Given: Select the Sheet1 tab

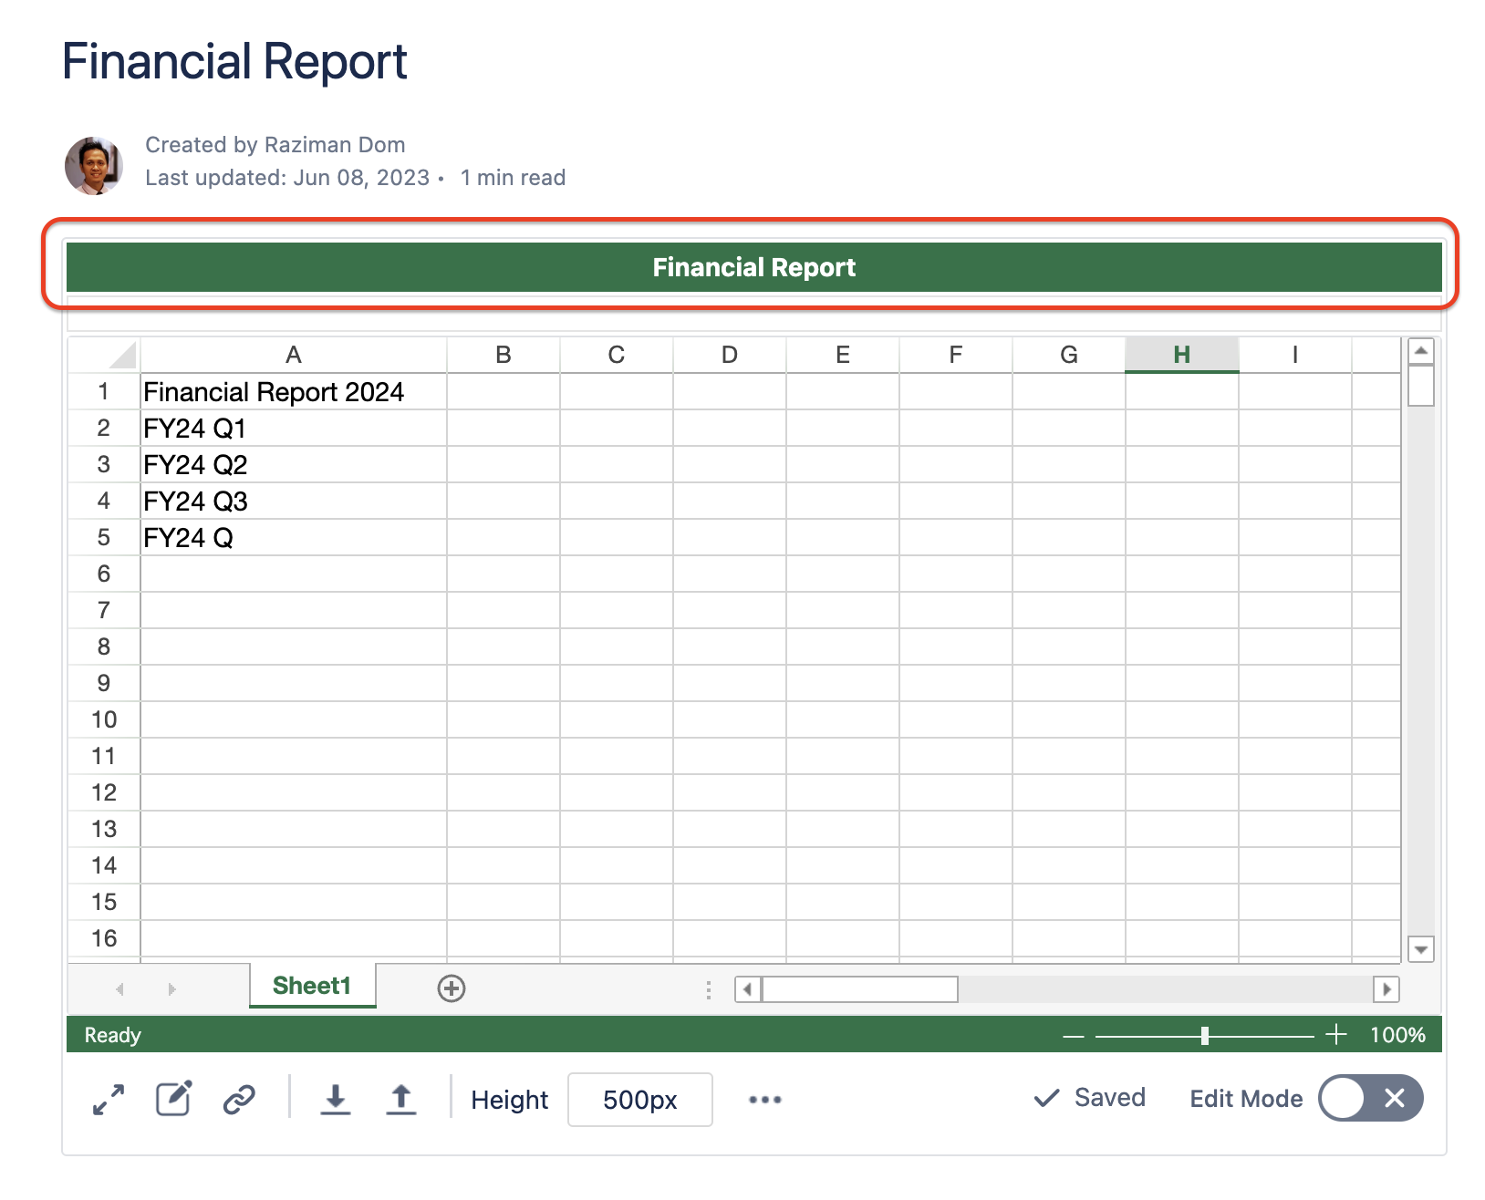Looking at the screenshot, I should (x=312, y=986).
